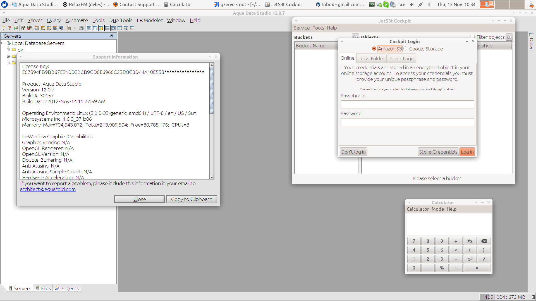Click the bar chart toolbar icon

point(132,28)
